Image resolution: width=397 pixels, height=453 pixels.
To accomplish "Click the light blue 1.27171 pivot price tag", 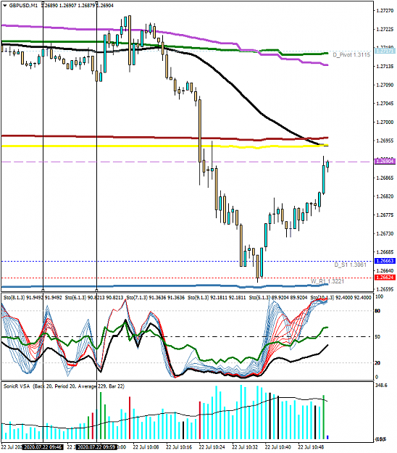I will (x=385, y=51).
